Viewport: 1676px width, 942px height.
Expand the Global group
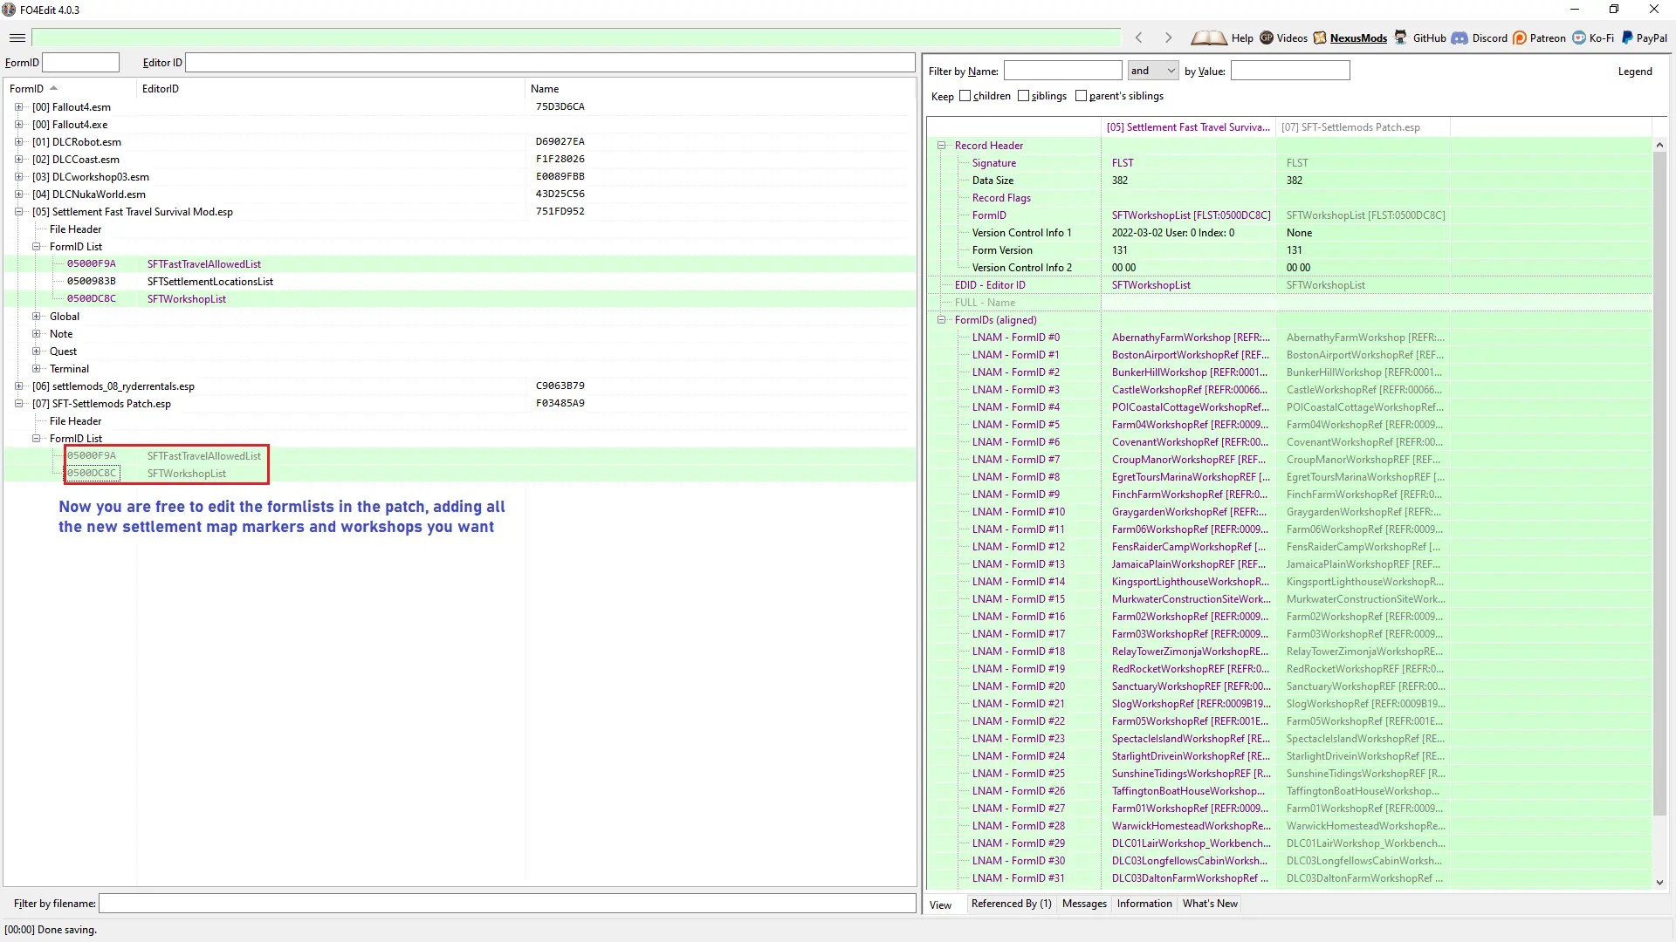click(36, 317)
